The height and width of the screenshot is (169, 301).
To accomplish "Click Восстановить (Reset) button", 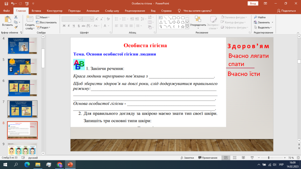I will [46, 22].
